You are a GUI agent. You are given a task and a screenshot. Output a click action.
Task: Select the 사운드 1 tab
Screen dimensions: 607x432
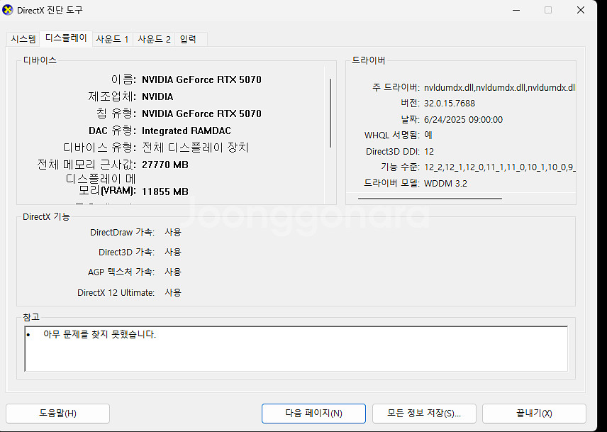coord(112,39)
